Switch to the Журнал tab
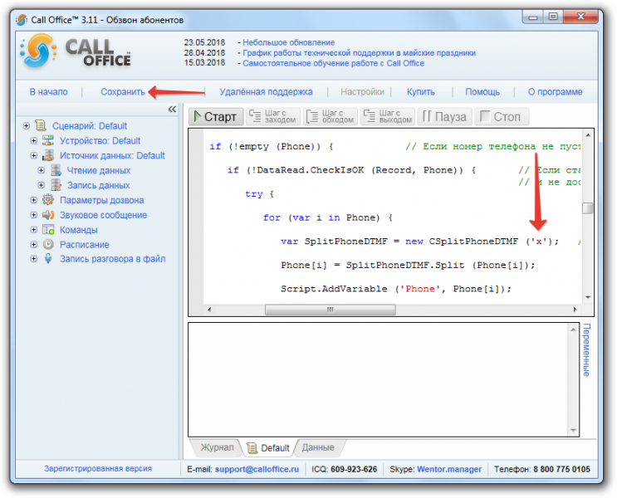 point(217,447)
